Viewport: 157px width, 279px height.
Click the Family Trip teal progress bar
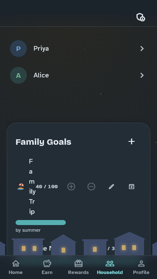tap(41, 223)
